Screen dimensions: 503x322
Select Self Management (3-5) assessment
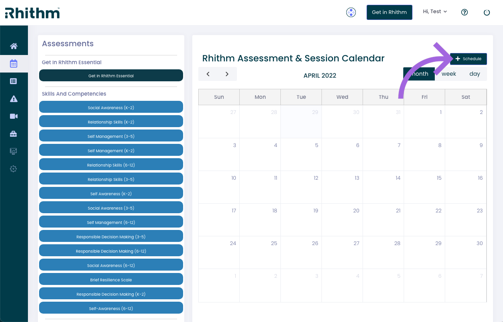tap(111, 136)
